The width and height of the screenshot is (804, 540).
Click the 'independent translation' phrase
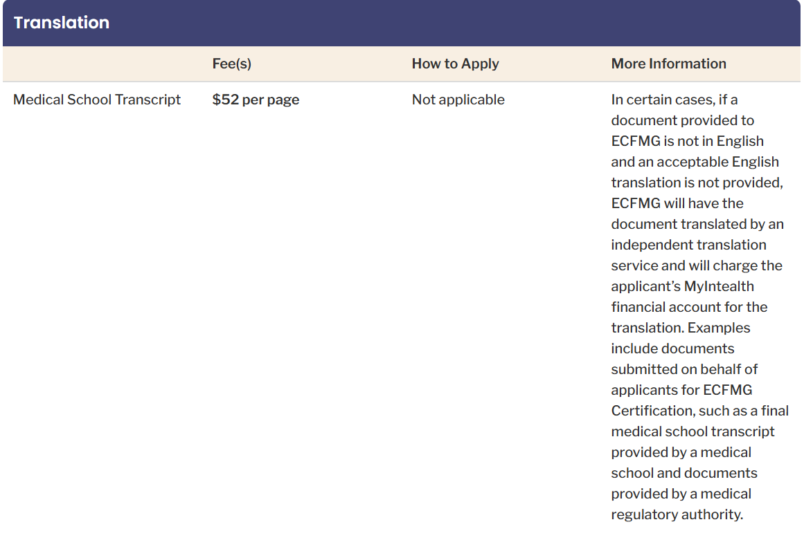click(x=688, y=245)
